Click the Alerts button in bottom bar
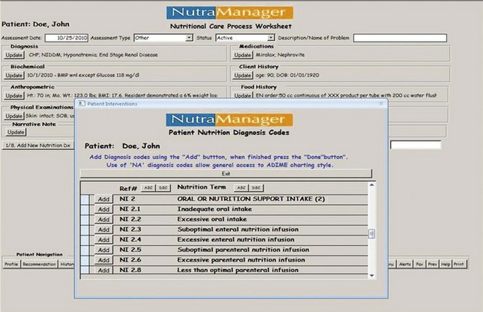Screen dimensions: 483x312 click(x=405, y=264)
